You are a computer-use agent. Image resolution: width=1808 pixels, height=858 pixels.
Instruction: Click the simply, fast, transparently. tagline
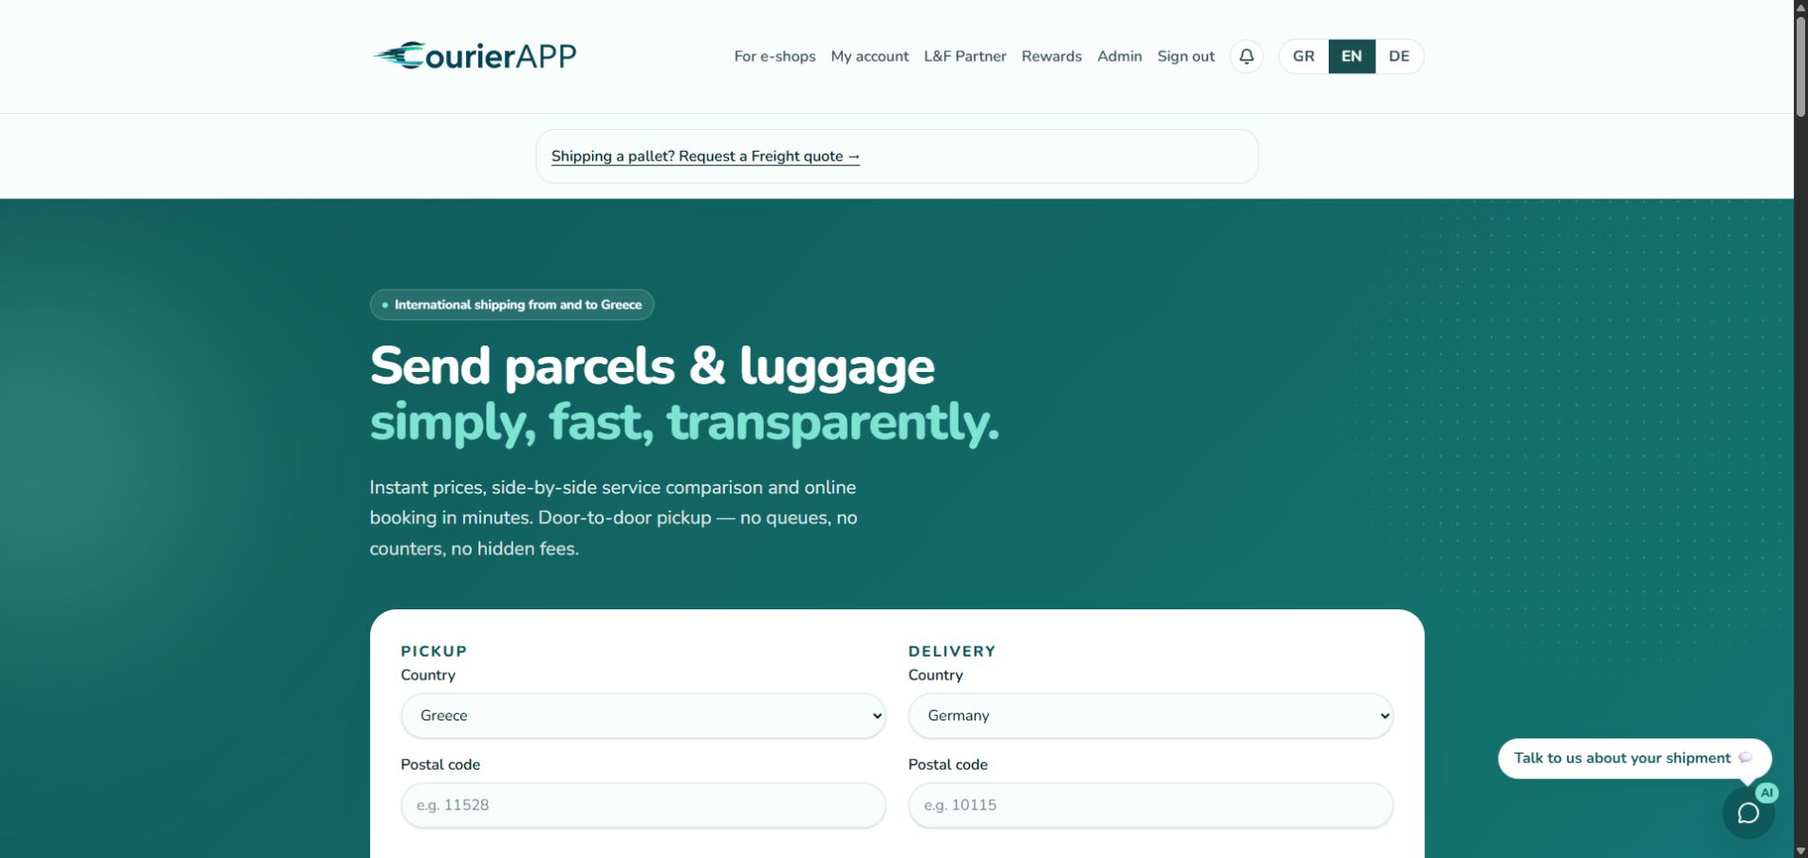(684, 422)
